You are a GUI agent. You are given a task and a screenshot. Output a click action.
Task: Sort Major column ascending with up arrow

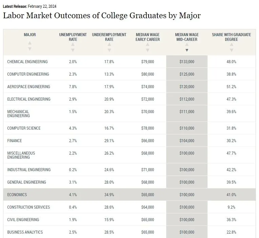pyautogui.click(x=30, y=43)
